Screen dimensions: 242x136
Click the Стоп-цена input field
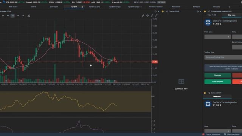point(218,37)
